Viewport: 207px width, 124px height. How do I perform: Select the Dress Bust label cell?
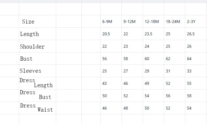pyautogui.click(x=35, y=95)
